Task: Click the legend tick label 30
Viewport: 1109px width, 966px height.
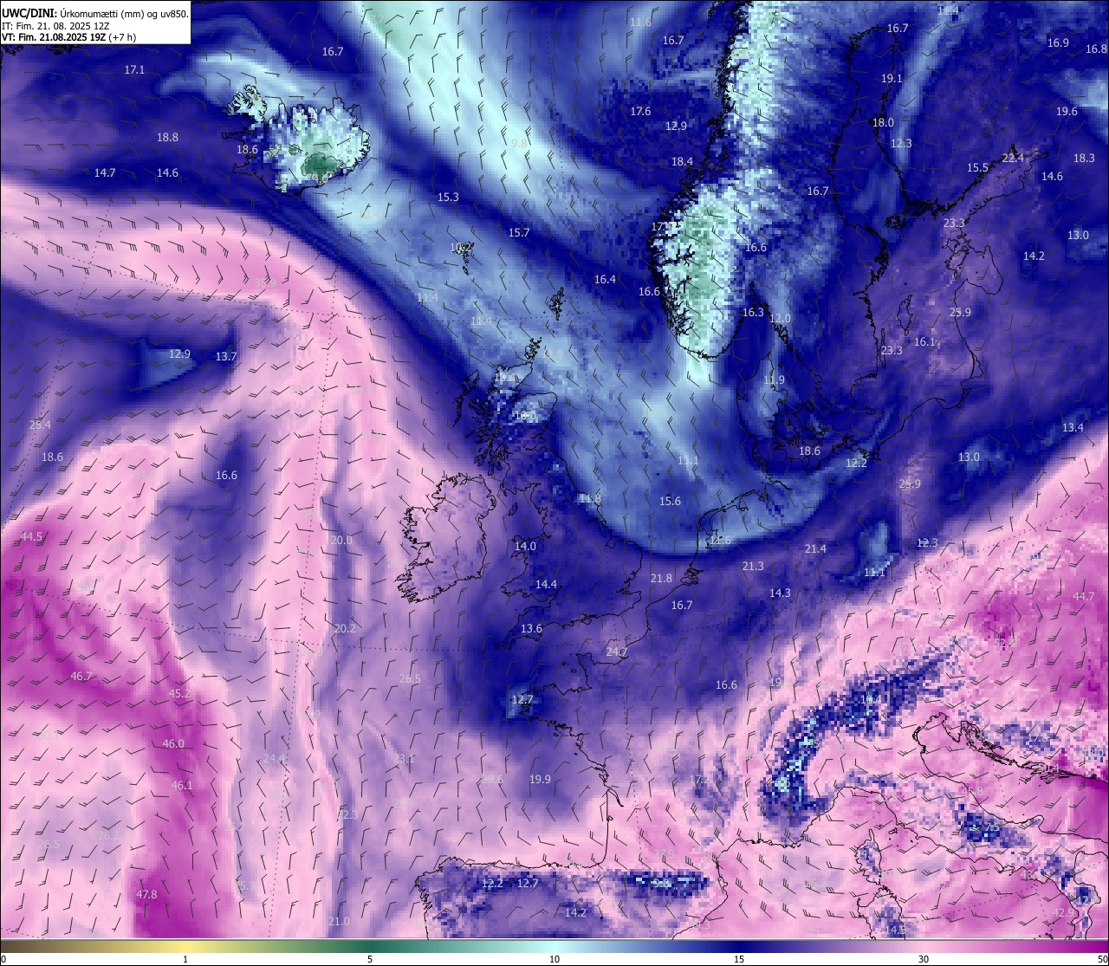Action: click(924, 959)
